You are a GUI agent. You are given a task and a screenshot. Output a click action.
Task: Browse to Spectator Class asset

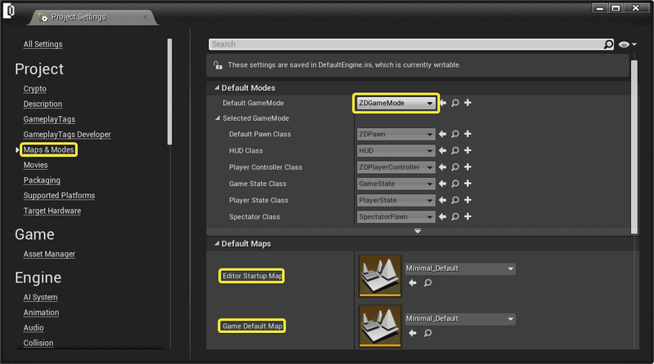pyautogui.click(x=455, y=216)
